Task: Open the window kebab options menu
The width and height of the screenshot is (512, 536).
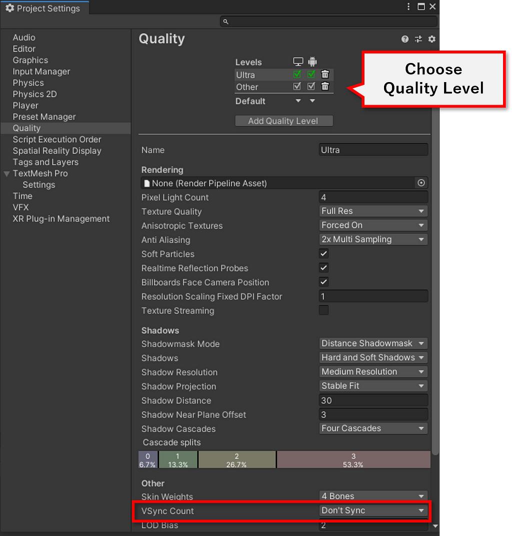Action: 408,7
